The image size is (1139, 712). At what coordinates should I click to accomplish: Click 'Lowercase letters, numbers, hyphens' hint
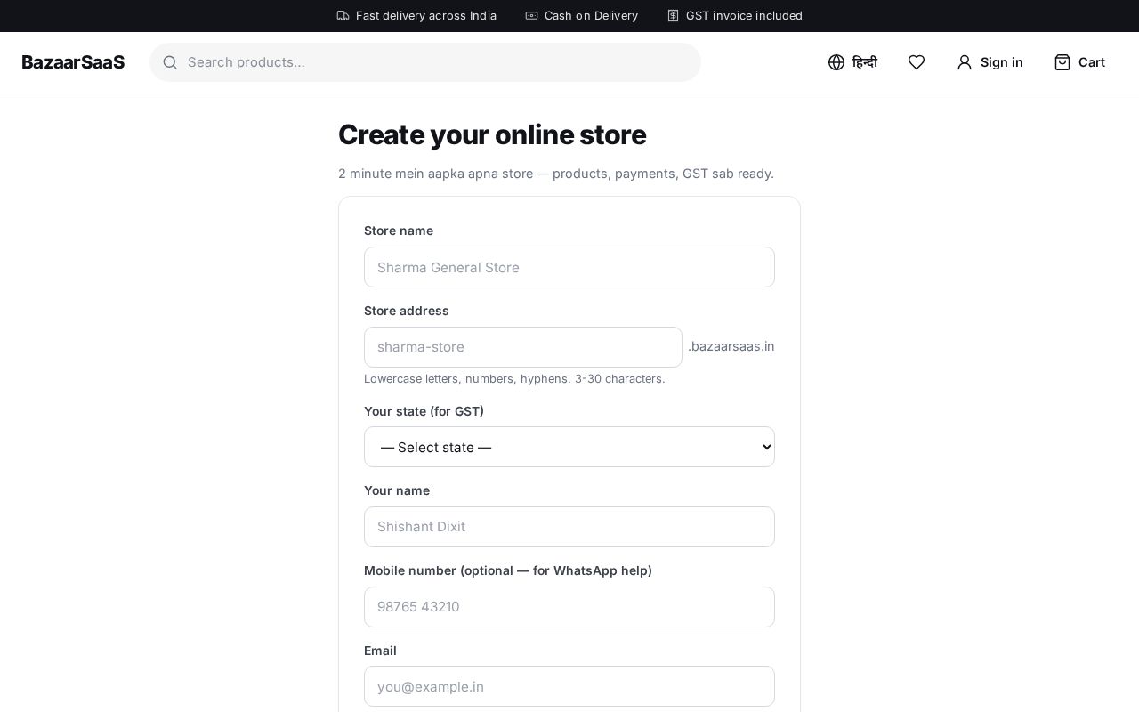tap(514, 379)
